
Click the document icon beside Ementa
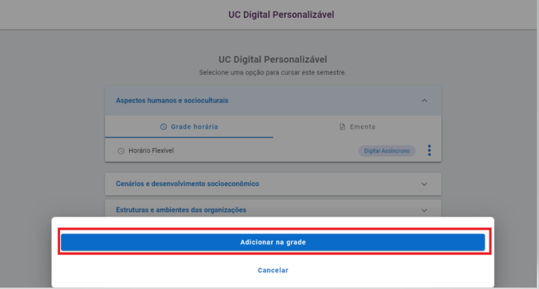[x=342, y=127]
